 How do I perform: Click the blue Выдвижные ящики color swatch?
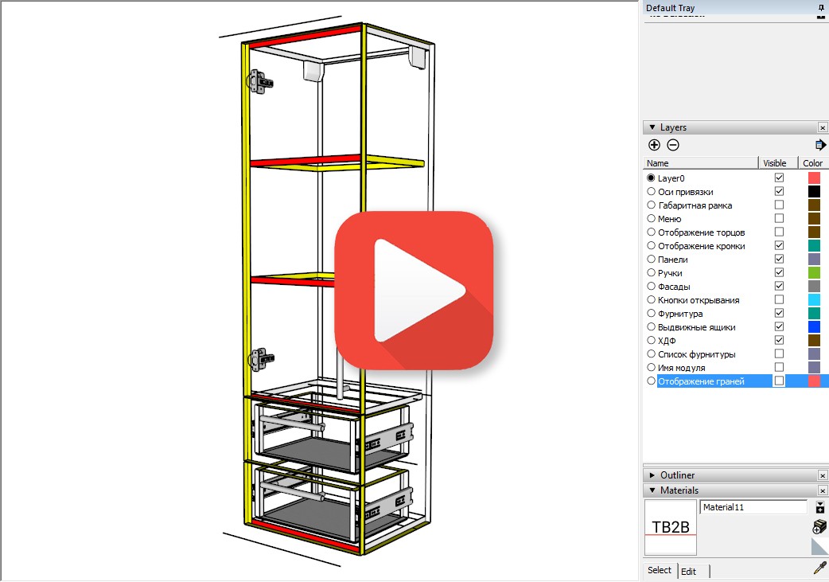814,327
